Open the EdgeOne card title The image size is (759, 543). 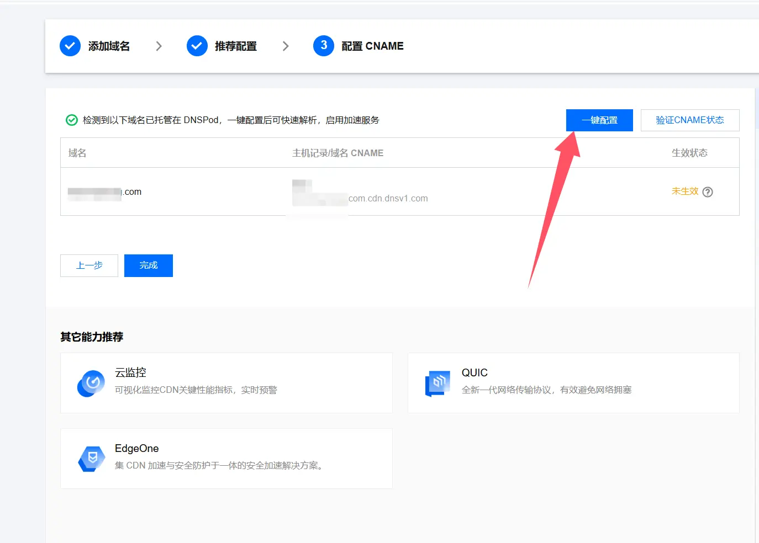point(136,448)
